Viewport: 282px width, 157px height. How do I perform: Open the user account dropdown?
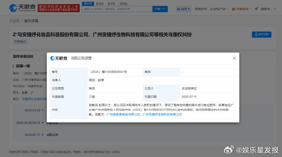(x=268, y=9)
